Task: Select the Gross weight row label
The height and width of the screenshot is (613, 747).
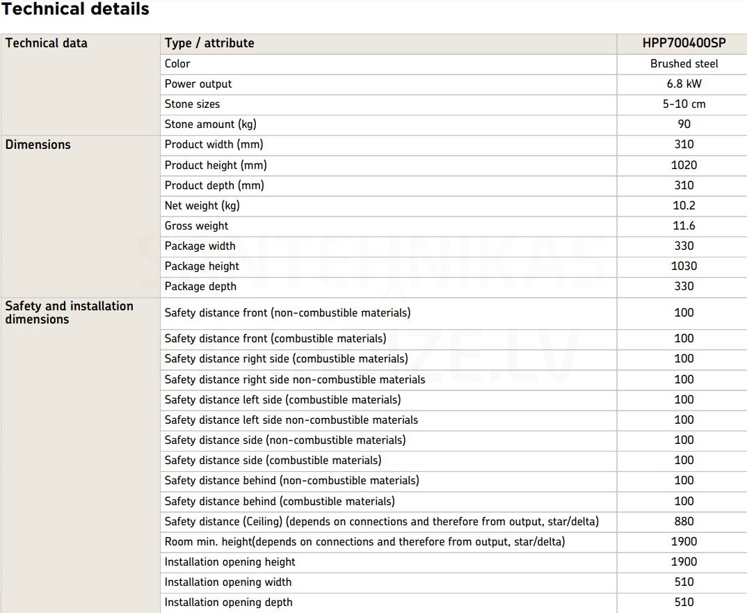Action: coord(196,225)
